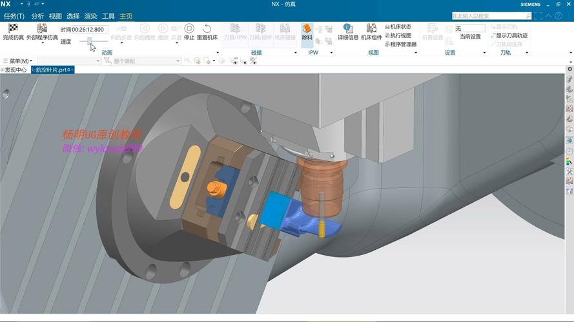Toggle the 除料 material removal button
Image resolution: width=574 pixels, height=322 pixels.
[x=307, y=32]
